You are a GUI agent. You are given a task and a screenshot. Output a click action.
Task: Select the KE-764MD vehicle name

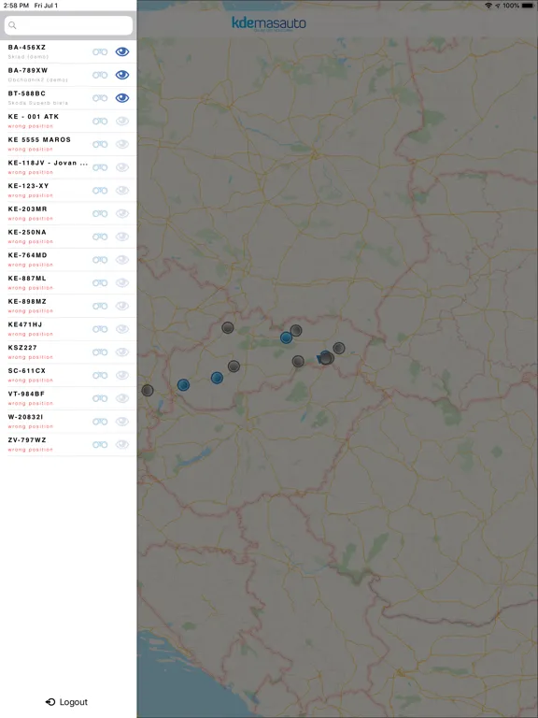click(x=28, y=255)
